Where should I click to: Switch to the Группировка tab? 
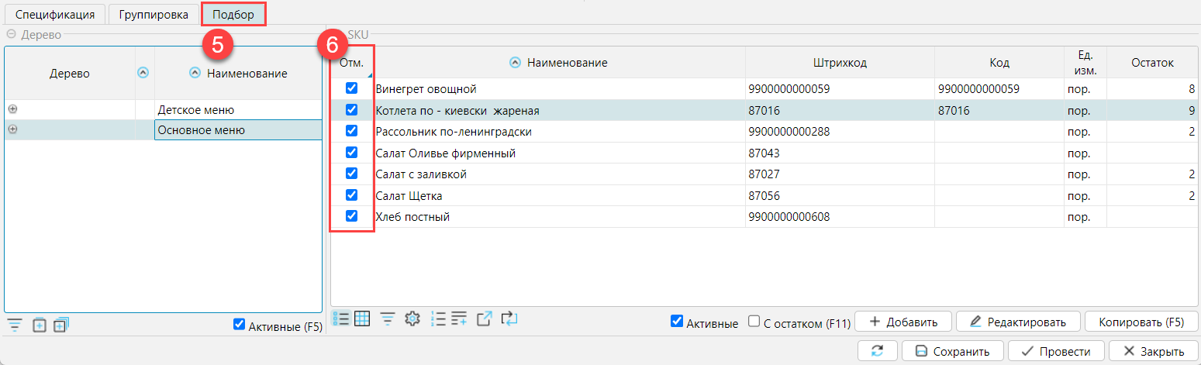pyautogui.click(x=153, y=14)
